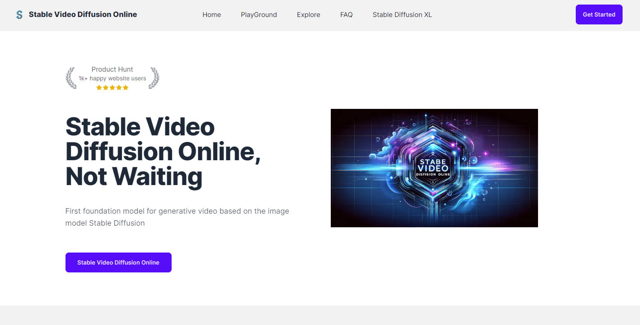Click the purple Stable Video Diffusion Online button
Viewport: 640px width, 325px height.
click(x=119, y=262)
